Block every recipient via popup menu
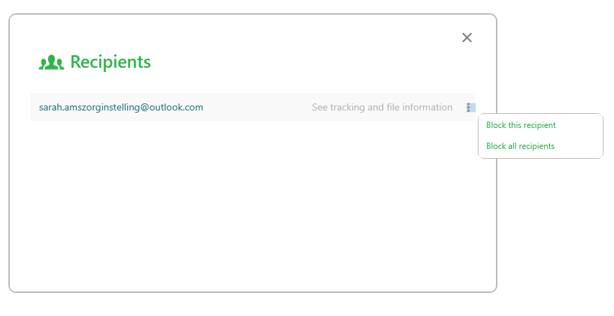Viewport: 614px width, 316px height. (520, 146)
